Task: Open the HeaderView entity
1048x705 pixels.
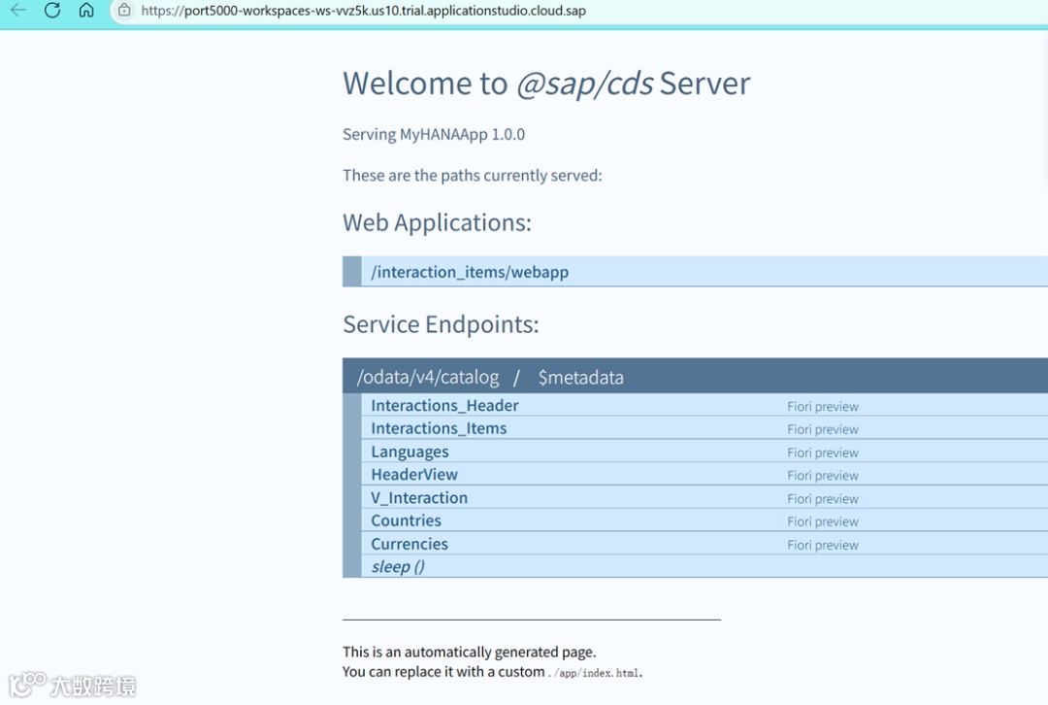Action: 414,474
